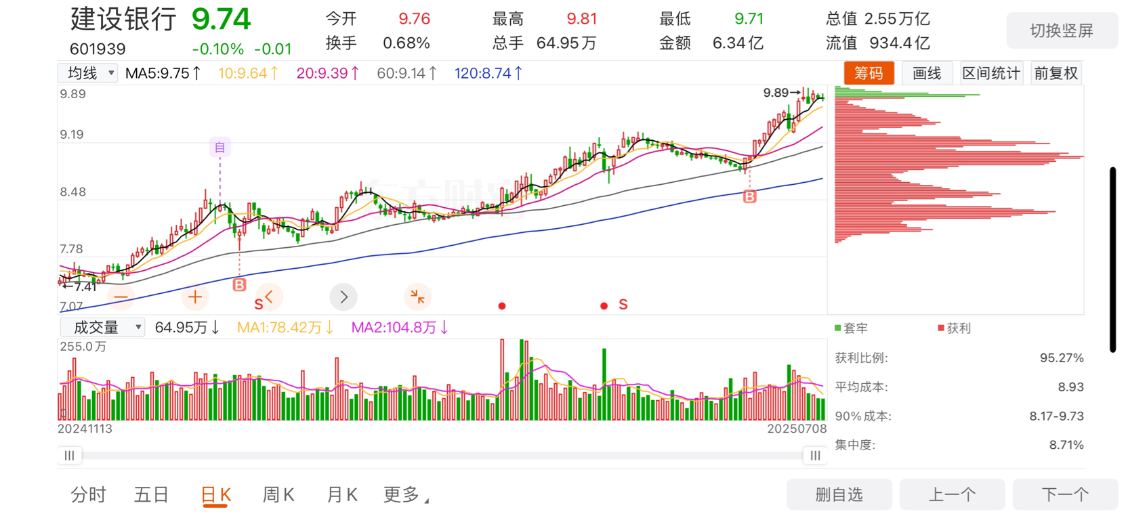
Task: Tap the 90%成本 8.17-9.73 value
Action: point(1056,416)
